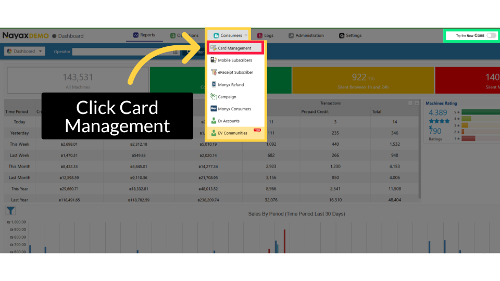Open the Operator list picker icon

click(x=176, y=52)
